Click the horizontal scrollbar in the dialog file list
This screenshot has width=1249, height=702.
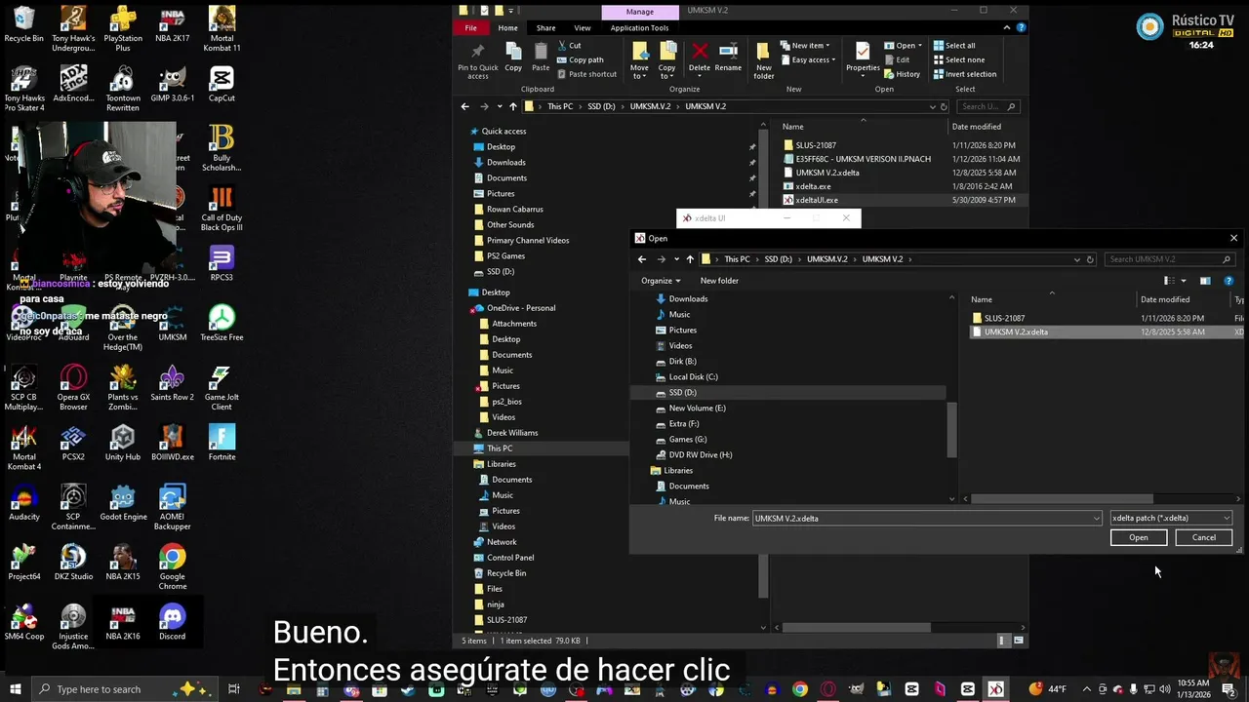click(1062, 499)
